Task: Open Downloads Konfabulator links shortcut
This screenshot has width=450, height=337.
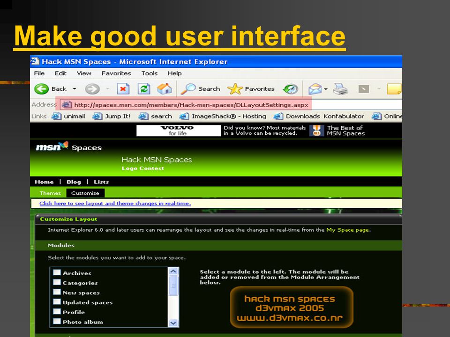Action: (319, 117)
